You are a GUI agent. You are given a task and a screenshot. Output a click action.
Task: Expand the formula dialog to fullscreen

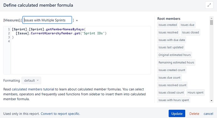click(209, 5)
